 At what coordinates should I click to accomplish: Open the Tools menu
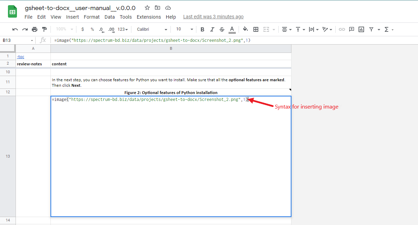coord(126,17)
